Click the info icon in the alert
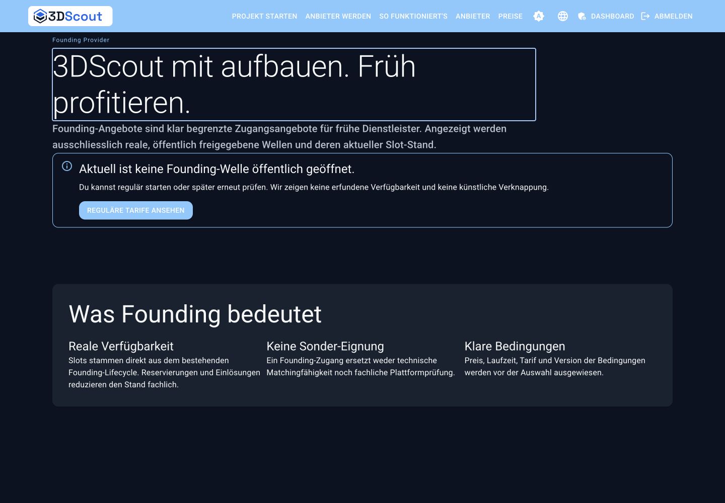The image size is (725, 503). (x=67, y=166)
